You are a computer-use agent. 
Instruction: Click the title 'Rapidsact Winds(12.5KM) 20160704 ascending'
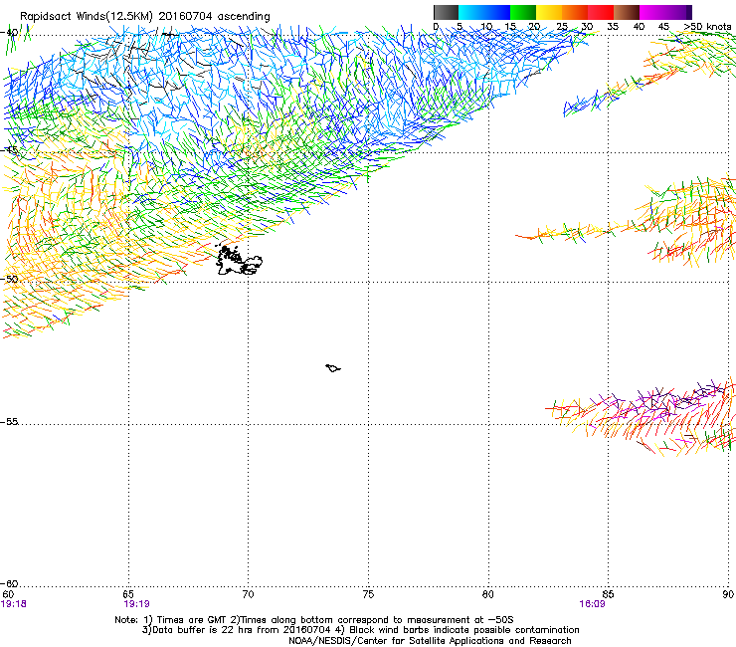(145, 17)
